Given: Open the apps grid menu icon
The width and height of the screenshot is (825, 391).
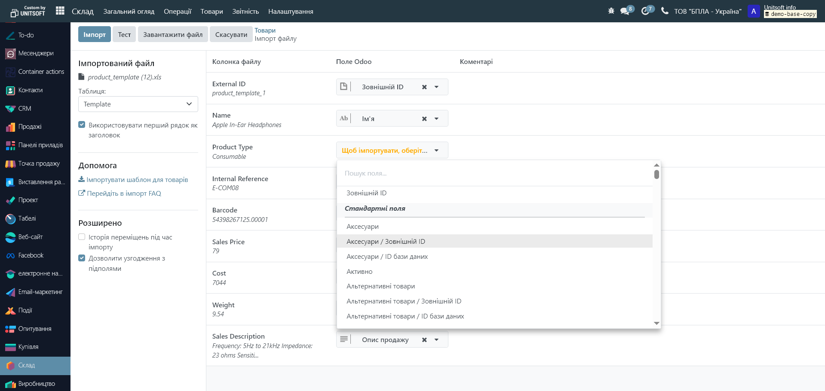Looking at the screenshot, I should click(60, 11).
